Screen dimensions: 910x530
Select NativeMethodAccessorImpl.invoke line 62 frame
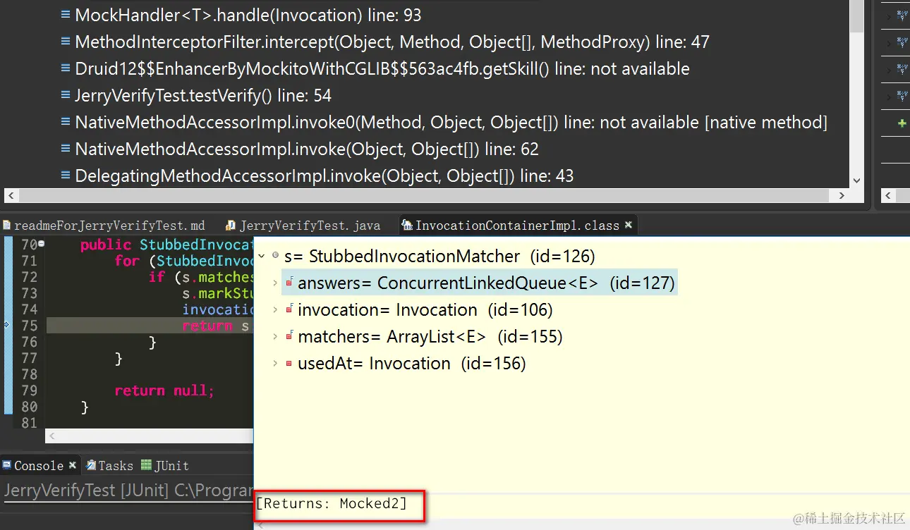(x=307, y=149)
